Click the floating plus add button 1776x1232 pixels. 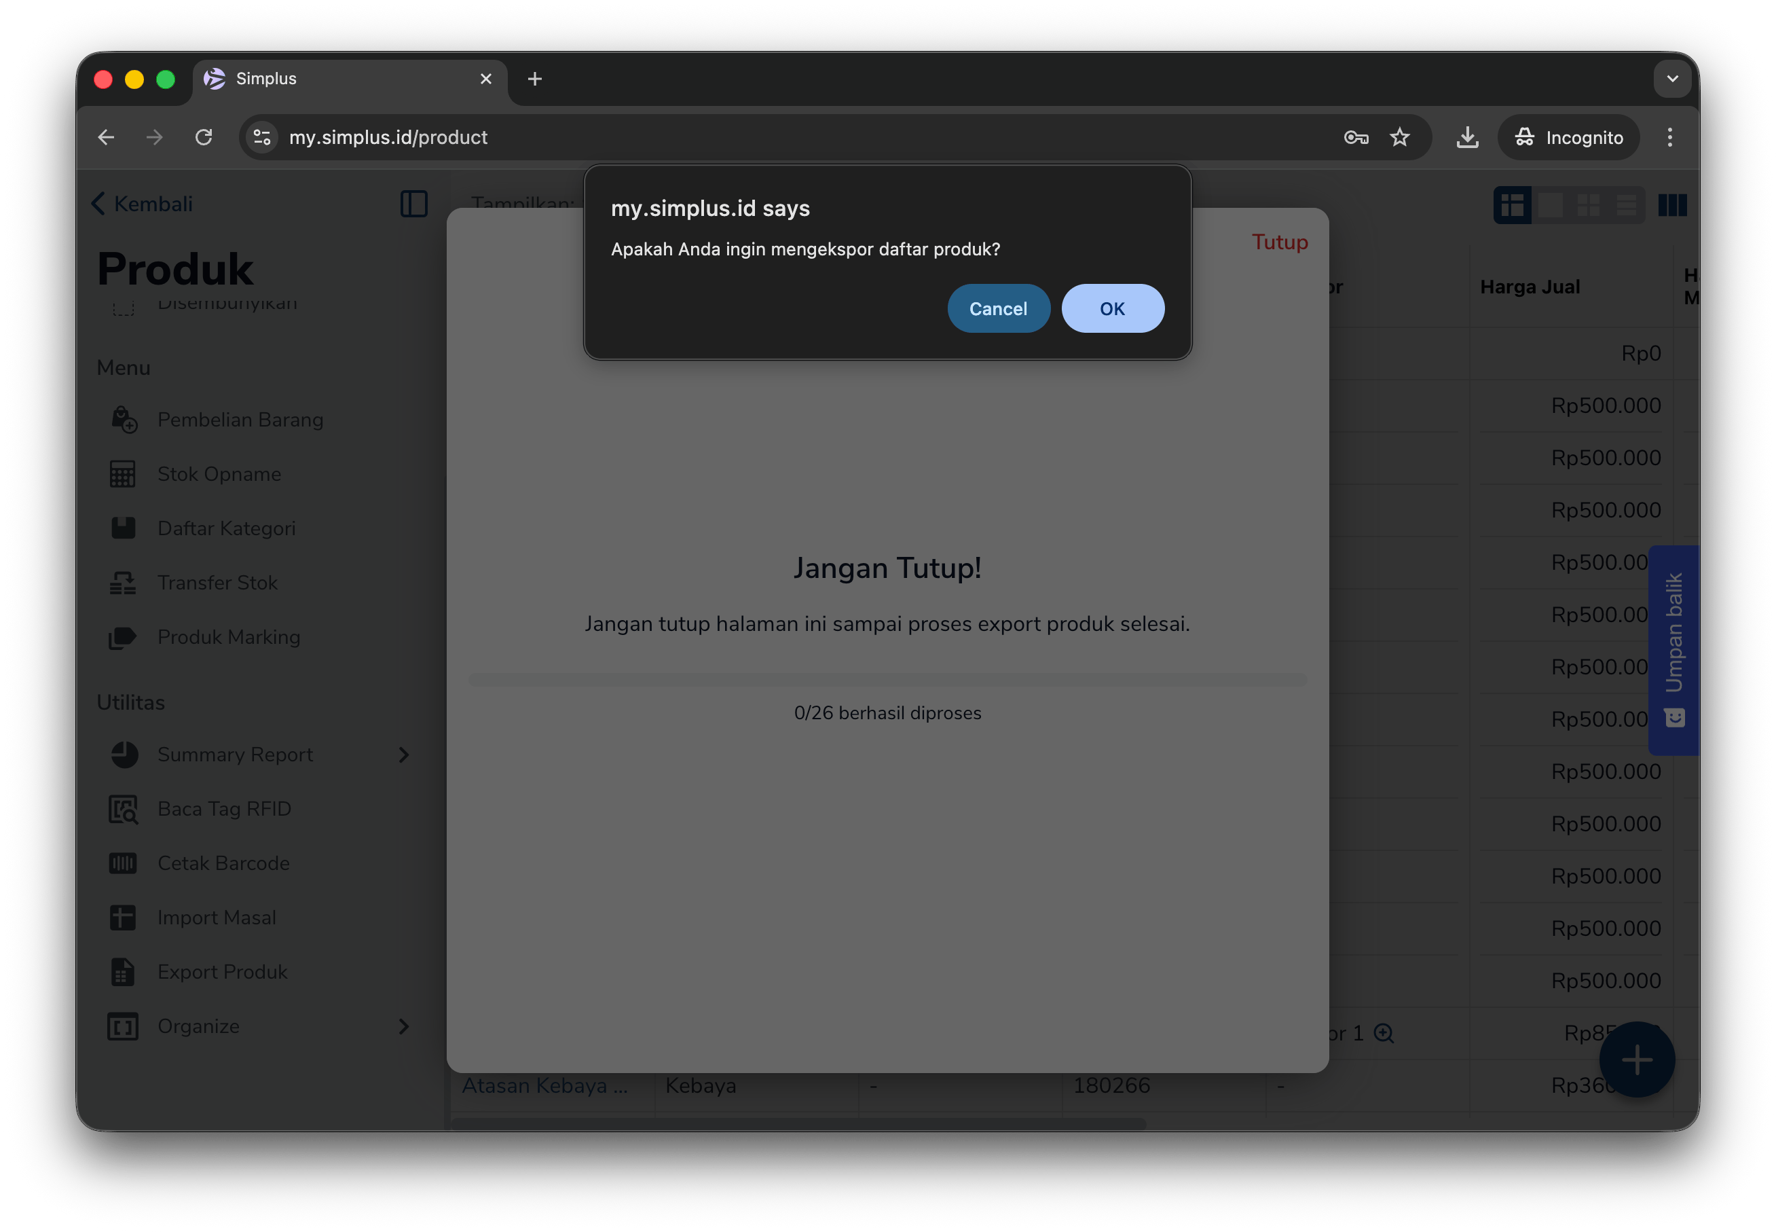click(x=1636, y=1059)
